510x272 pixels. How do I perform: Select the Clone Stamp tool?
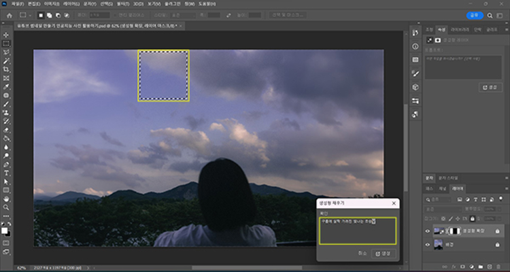pyautogui.click(x=6, y=113)
